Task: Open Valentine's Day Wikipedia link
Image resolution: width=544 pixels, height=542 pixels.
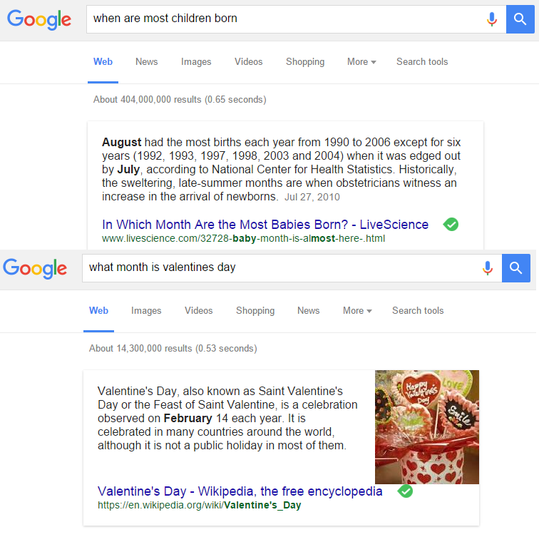Action: (x=240, y=491)
